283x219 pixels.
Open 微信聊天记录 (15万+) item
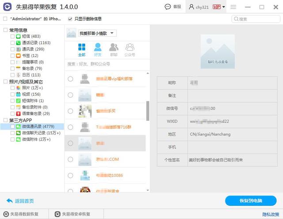click(x=41, y=133)
